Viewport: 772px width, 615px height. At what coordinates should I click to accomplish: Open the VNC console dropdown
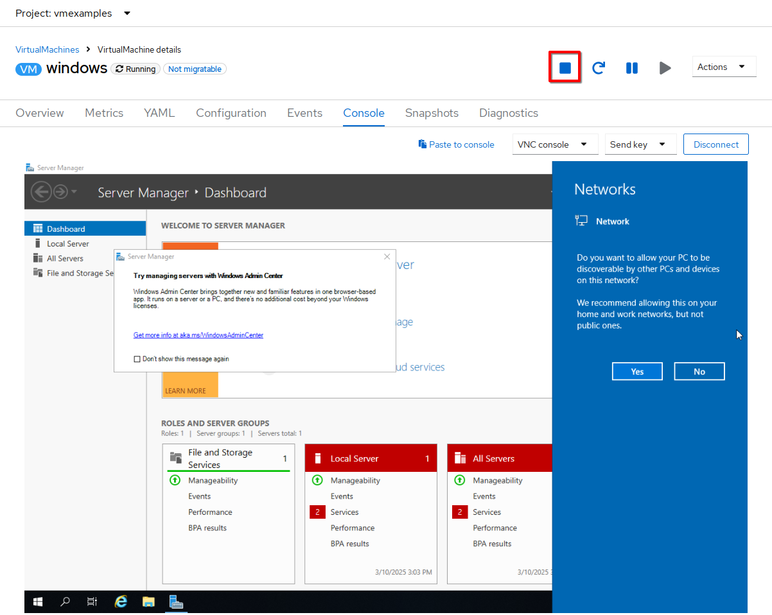pos(556,144)
